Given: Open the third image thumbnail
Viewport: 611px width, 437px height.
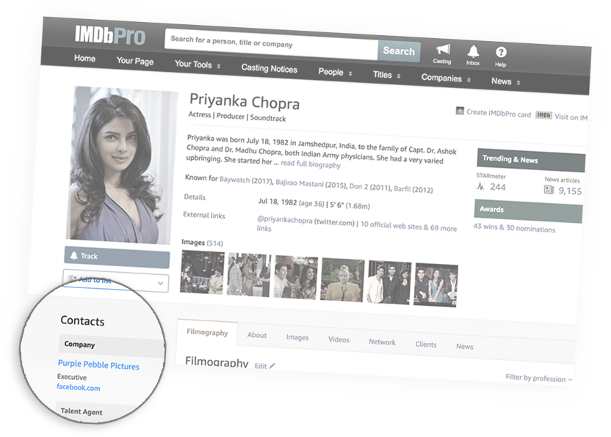Looking at the screenshot, I should point(295,277).
